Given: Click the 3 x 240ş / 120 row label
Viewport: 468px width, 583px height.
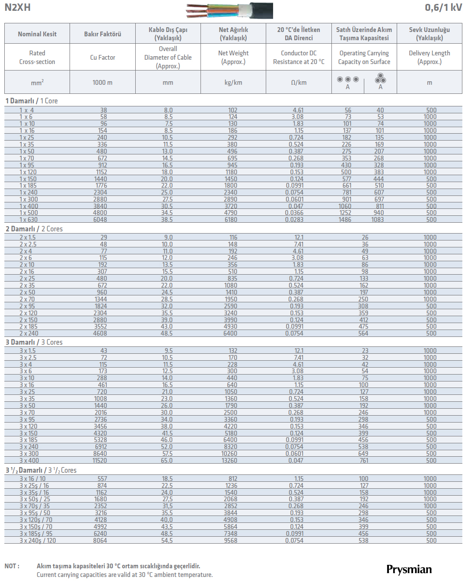Looking at the screenshot, I should (x=38, y=541).
